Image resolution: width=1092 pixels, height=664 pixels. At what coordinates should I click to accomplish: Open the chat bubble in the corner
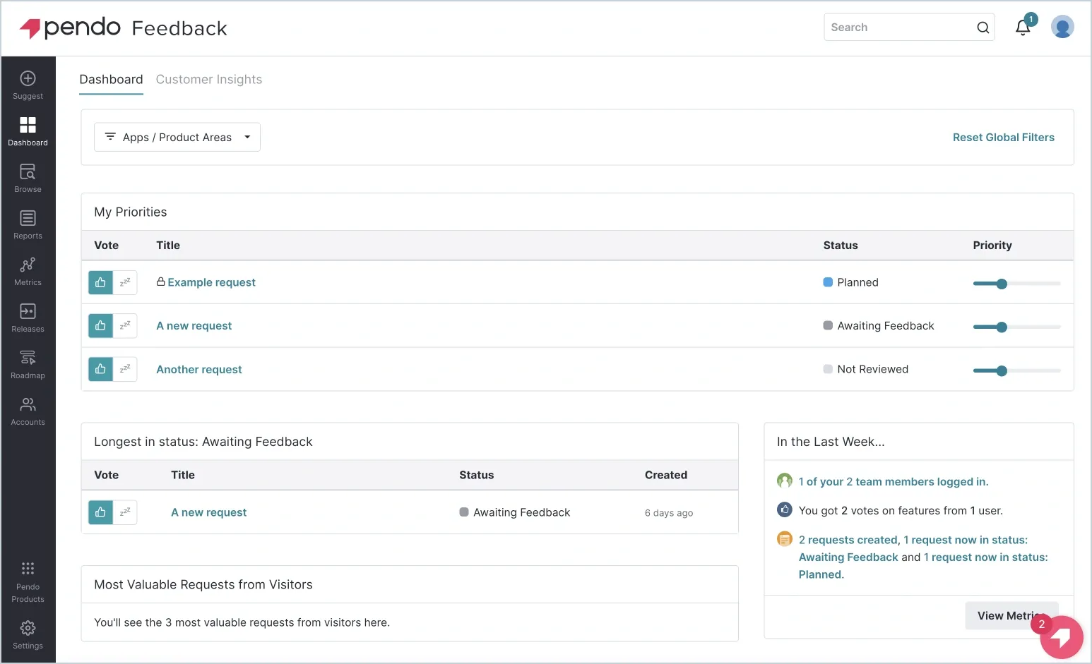1061,637
